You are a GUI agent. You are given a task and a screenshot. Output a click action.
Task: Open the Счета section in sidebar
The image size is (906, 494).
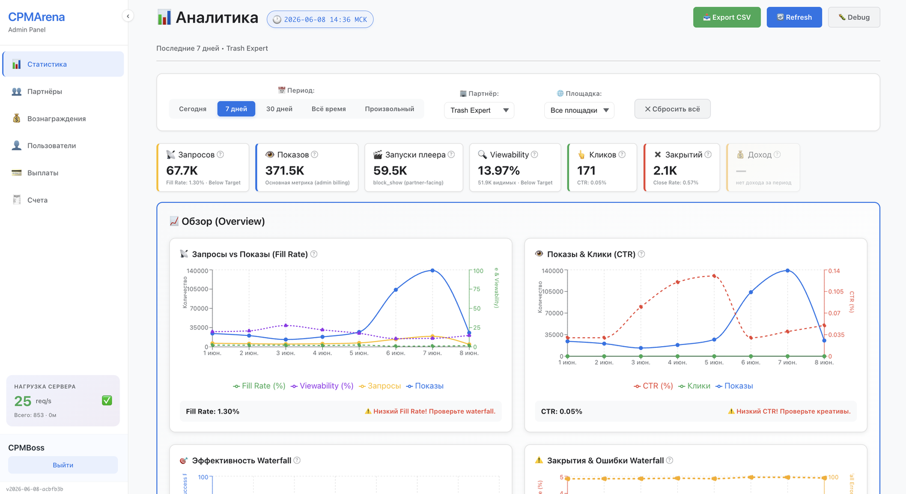coord(63,200)
